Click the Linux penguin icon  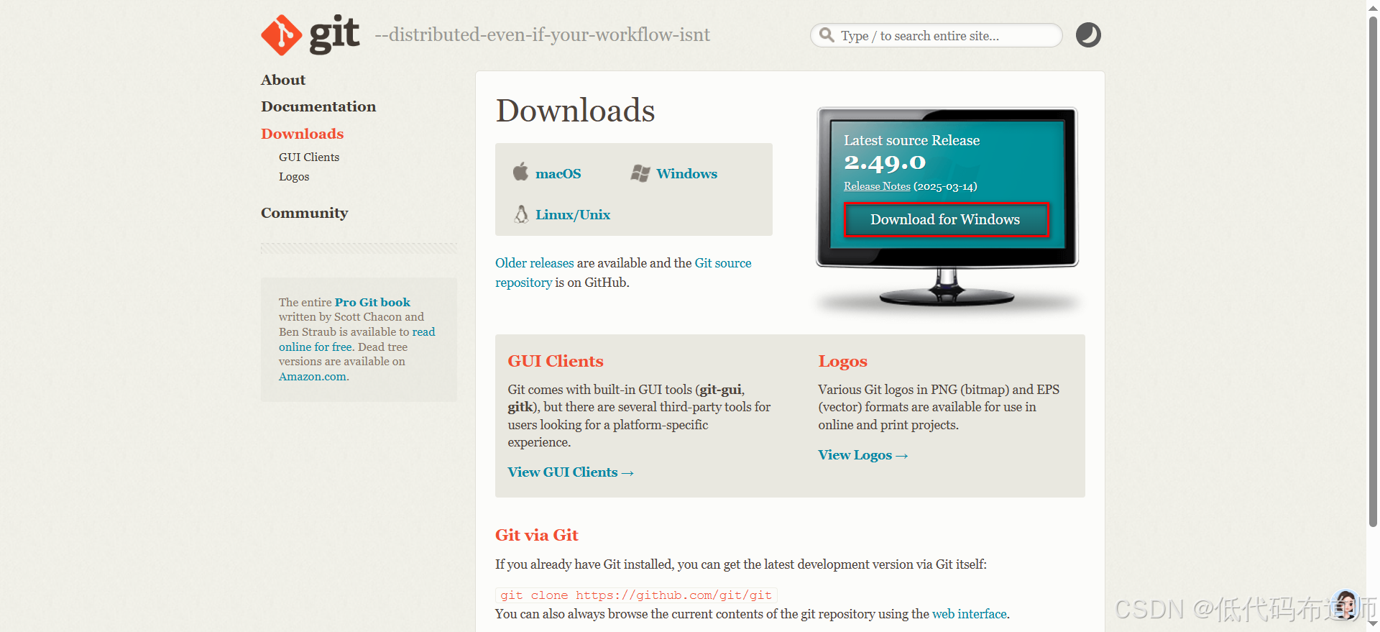[x=521, y=214]
